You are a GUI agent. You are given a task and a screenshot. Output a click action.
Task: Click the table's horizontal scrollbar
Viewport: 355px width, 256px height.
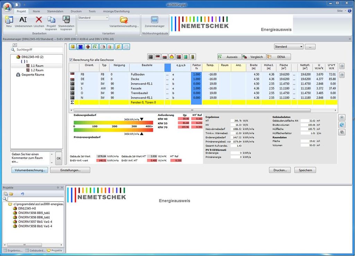point(192,110)
